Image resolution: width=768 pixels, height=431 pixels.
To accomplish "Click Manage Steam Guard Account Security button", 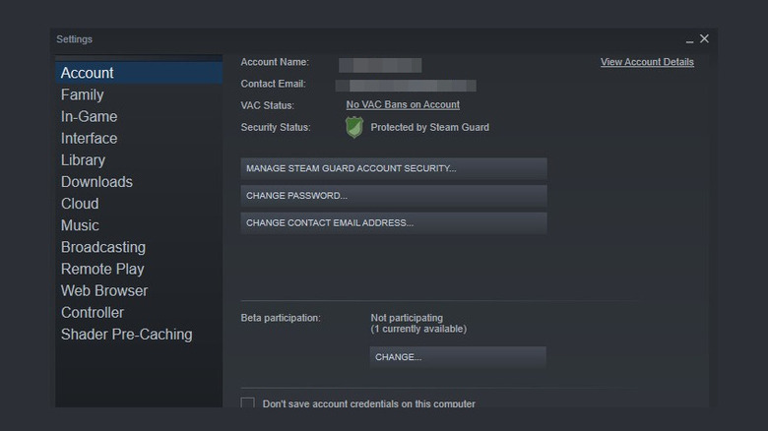I will 393,168.
